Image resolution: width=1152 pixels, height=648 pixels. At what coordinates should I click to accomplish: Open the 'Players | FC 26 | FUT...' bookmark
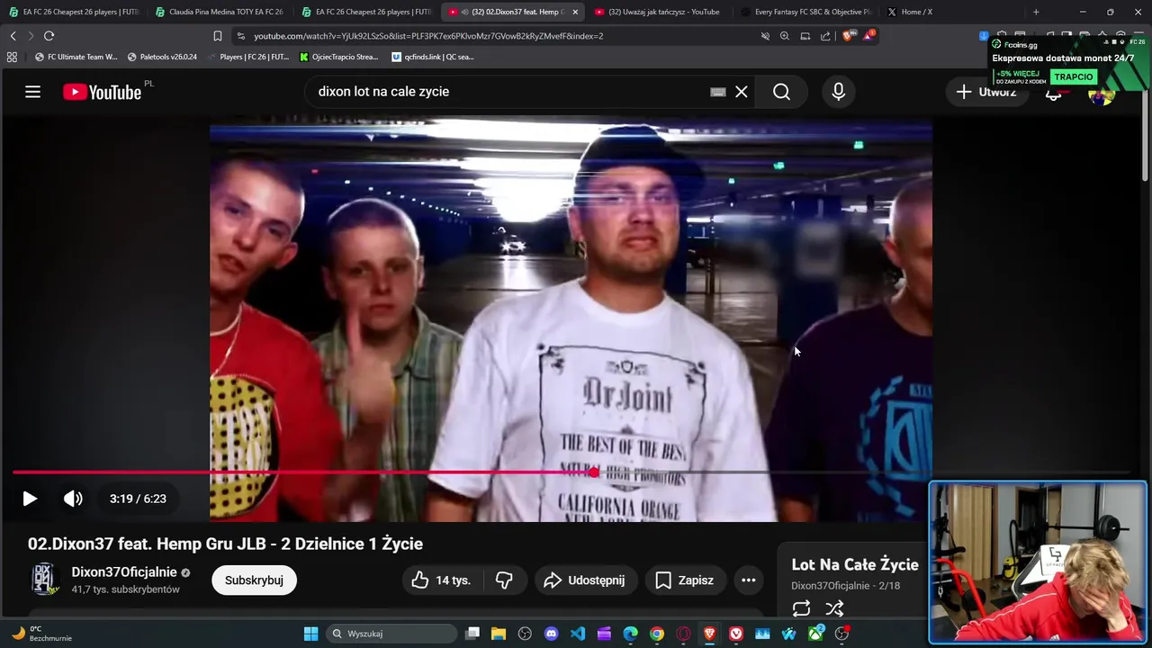point(247,57)
